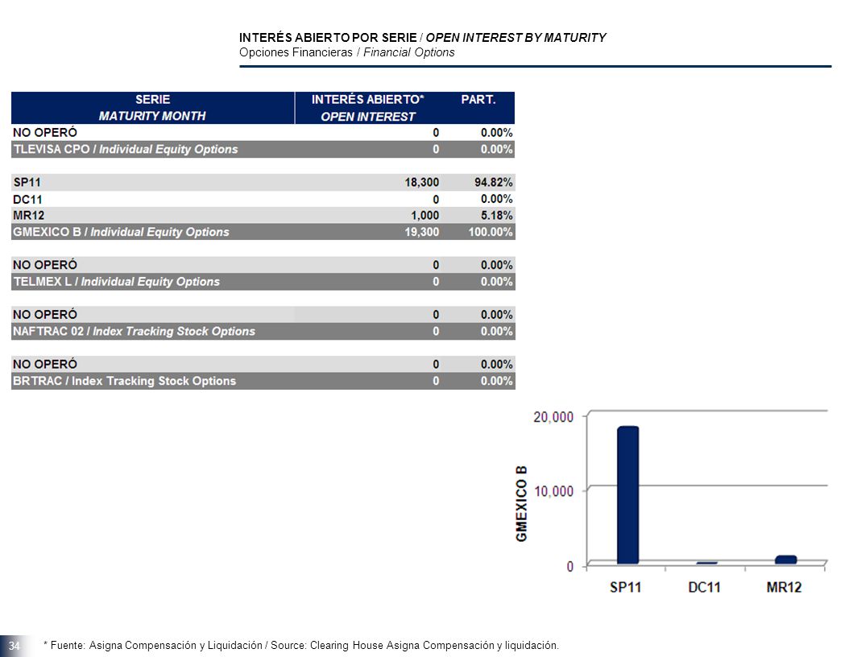Click the 'SP11' table row label

click(x=27, y=183)
